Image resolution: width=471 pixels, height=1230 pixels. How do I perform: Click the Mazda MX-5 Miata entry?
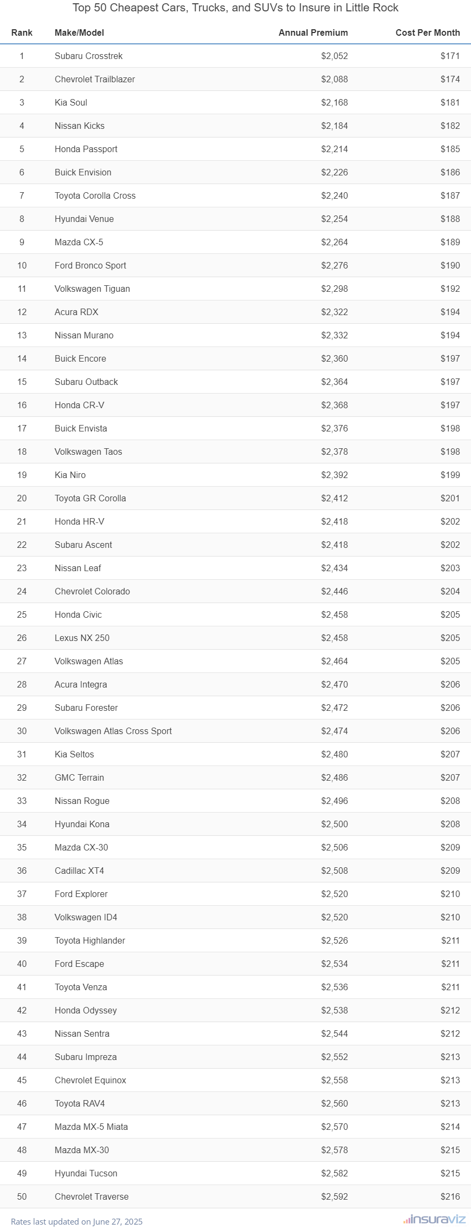pyautogui.click(x=91, y=1127)
